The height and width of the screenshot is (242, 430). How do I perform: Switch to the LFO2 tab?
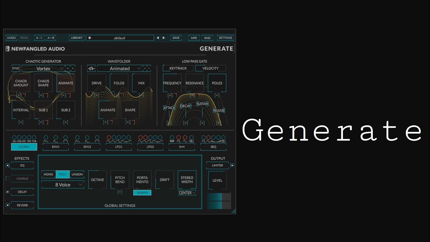[x=150, y=147]
